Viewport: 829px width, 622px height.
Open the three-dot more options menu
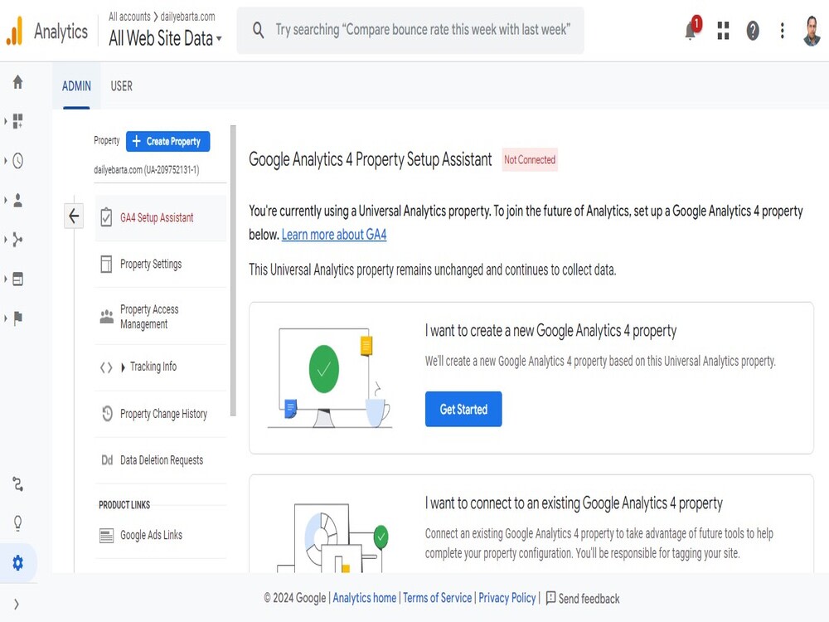[x=782, y=31]
